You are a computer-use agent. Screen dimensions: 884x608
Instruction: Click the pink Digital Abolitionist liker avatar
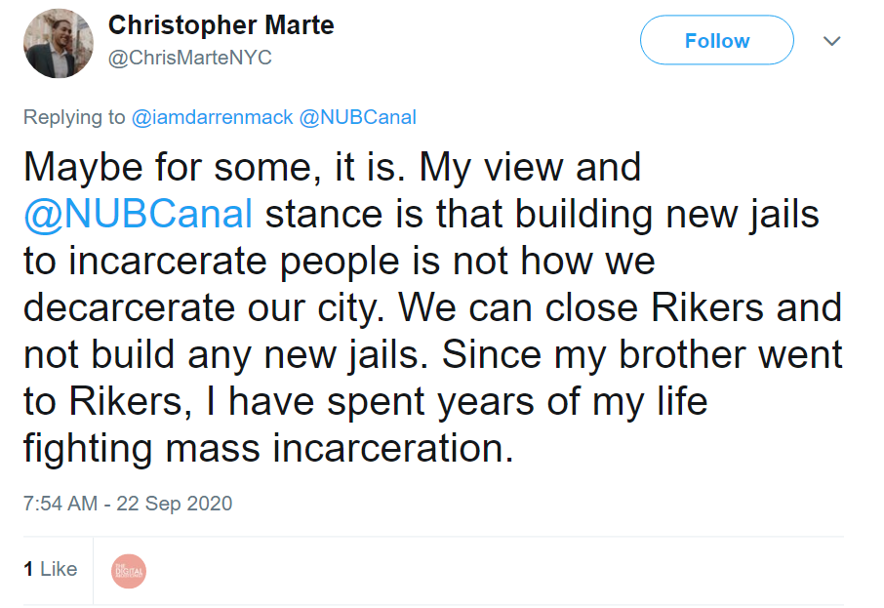pyautogui.click(x=129, y=570)
